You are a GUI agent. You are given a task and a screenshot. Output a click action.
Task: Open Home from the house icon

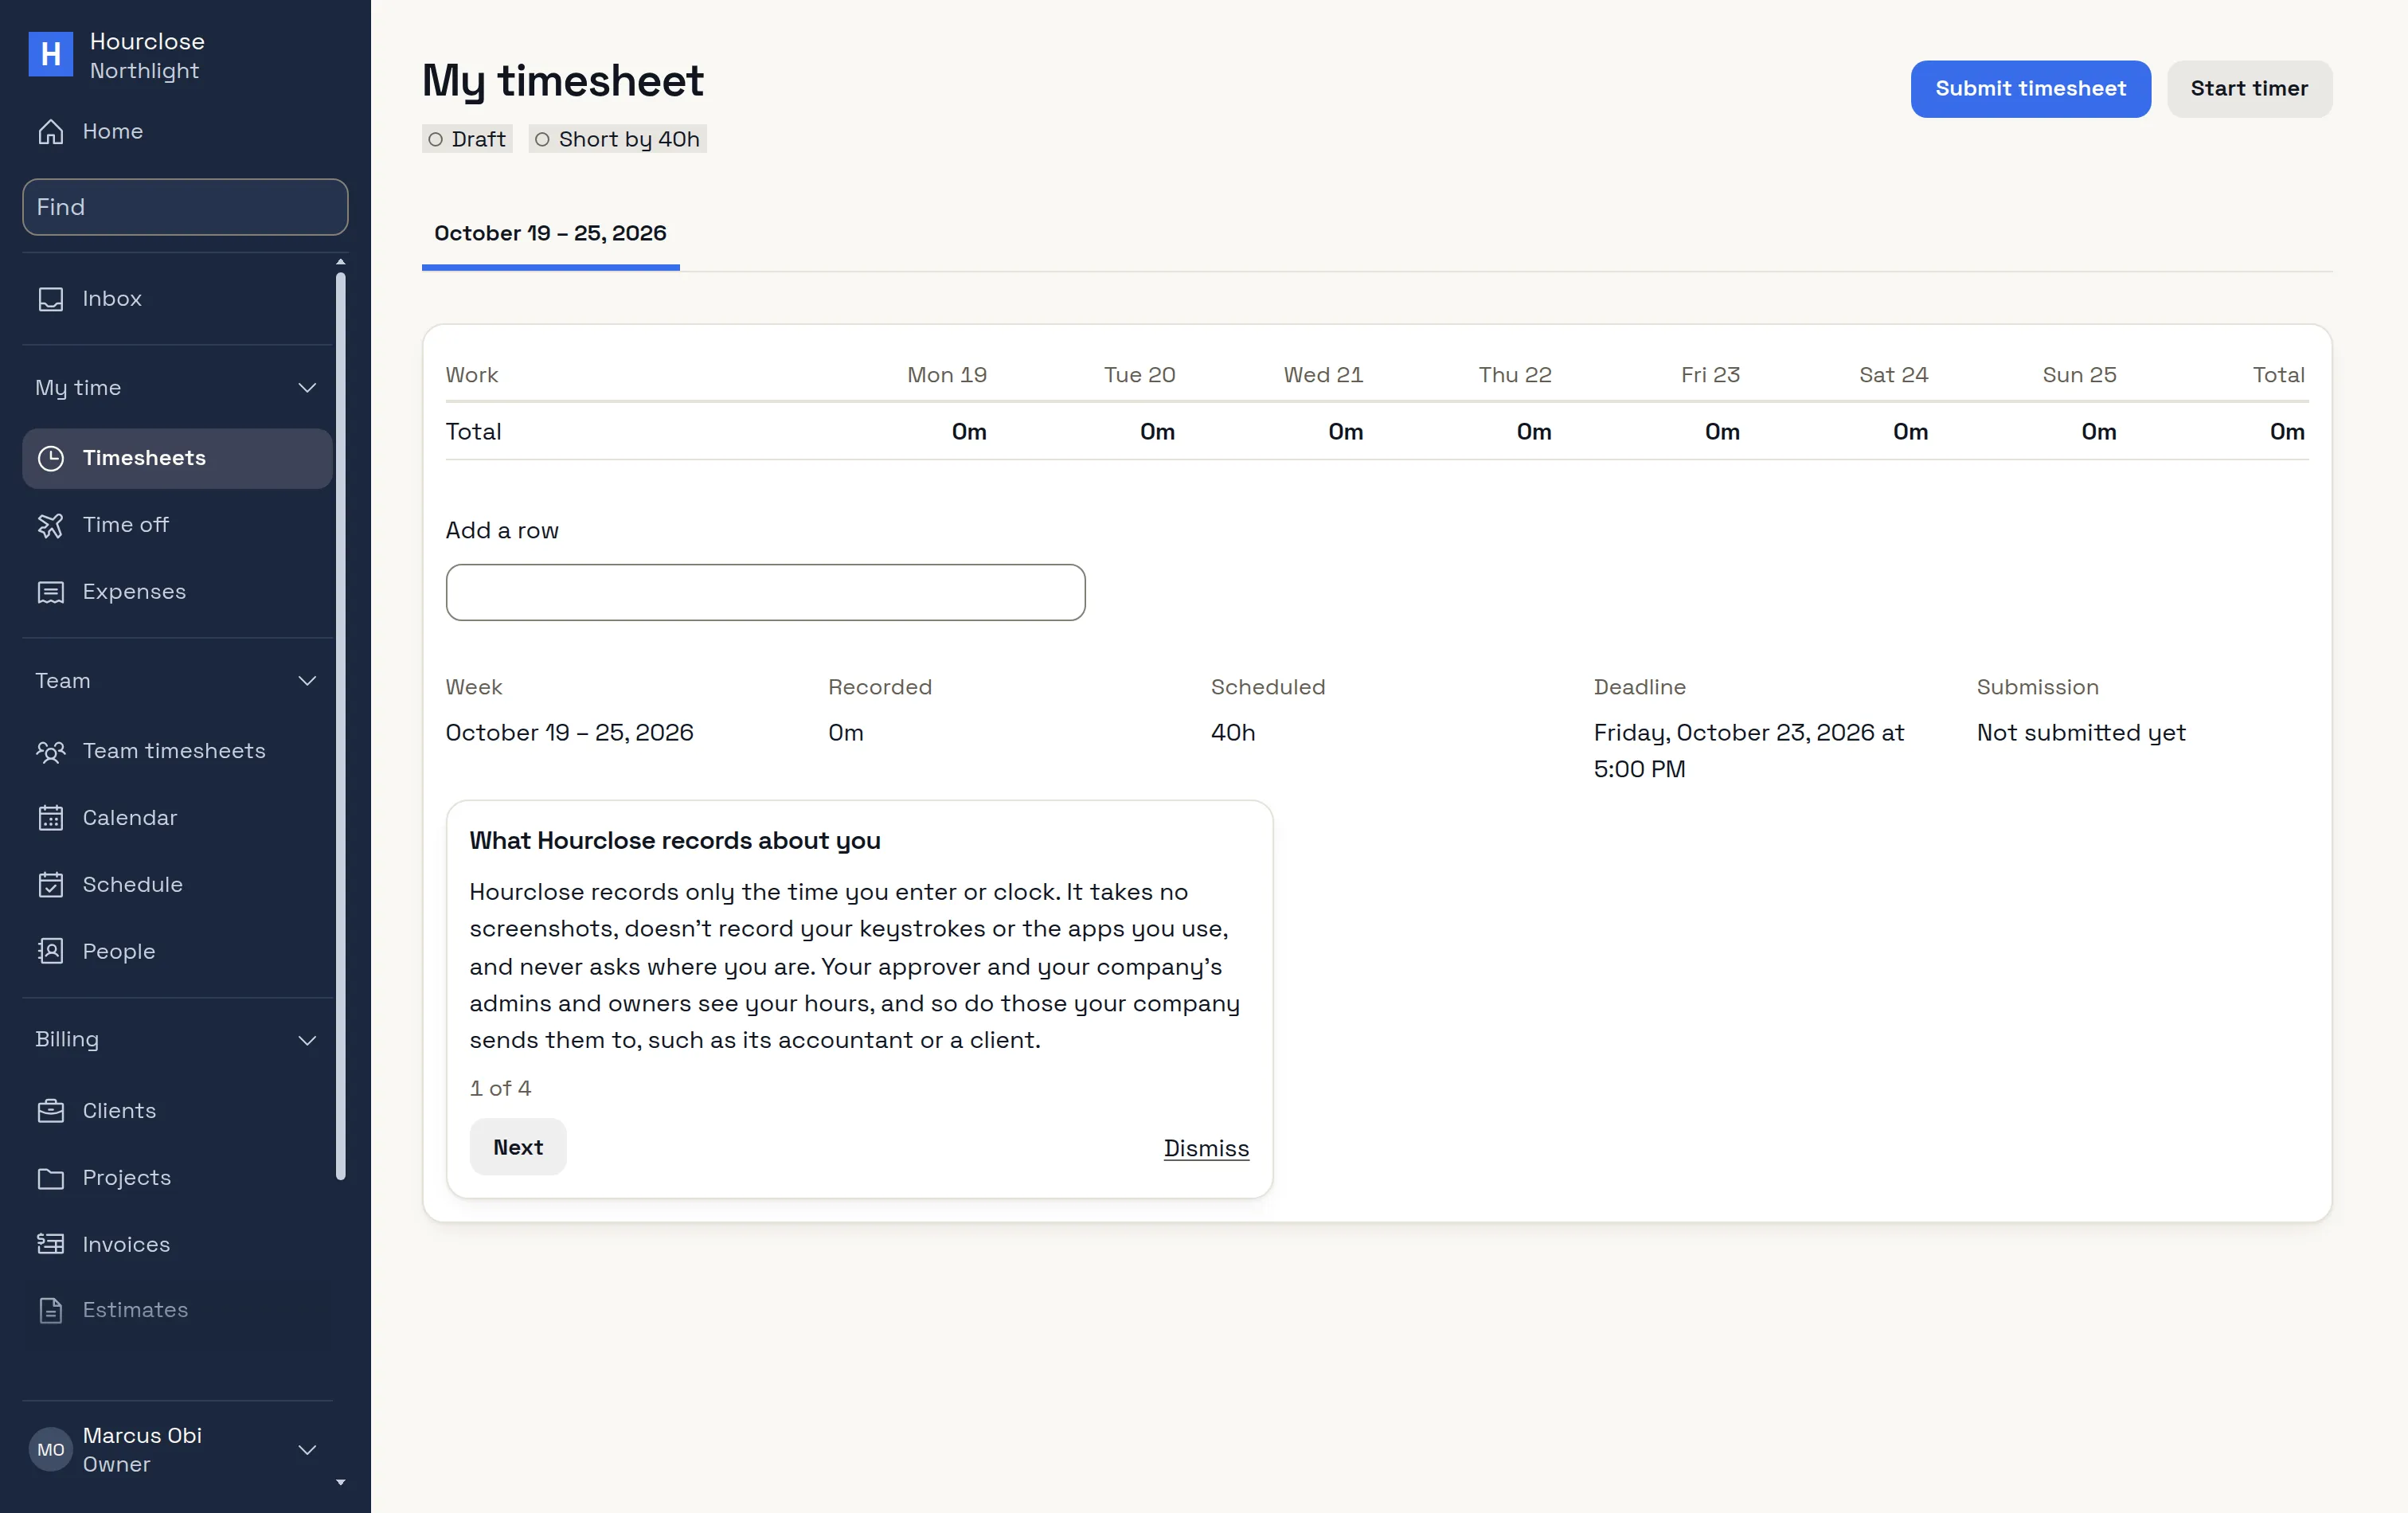50,131
